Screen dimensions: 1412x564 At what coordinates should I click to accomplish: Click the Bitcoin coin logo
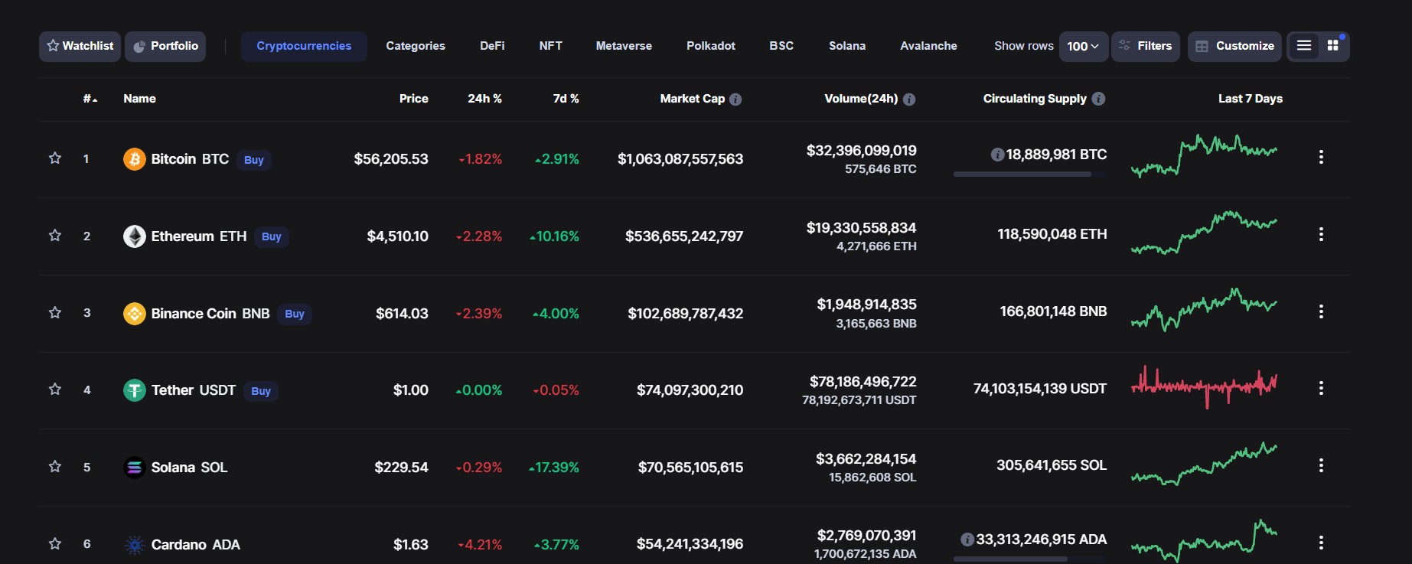pyautogui.click(x=135, y=159)
